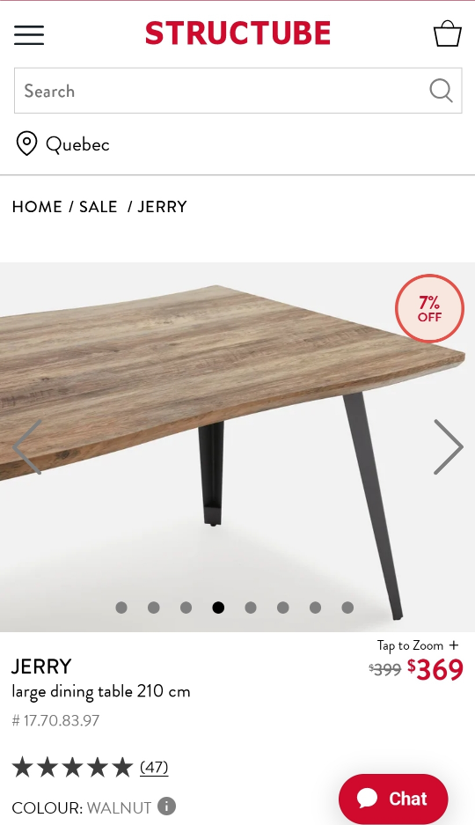Open the Chat support button
The width and height of the screenshot is (475, 825).
(x=393, y=799)
